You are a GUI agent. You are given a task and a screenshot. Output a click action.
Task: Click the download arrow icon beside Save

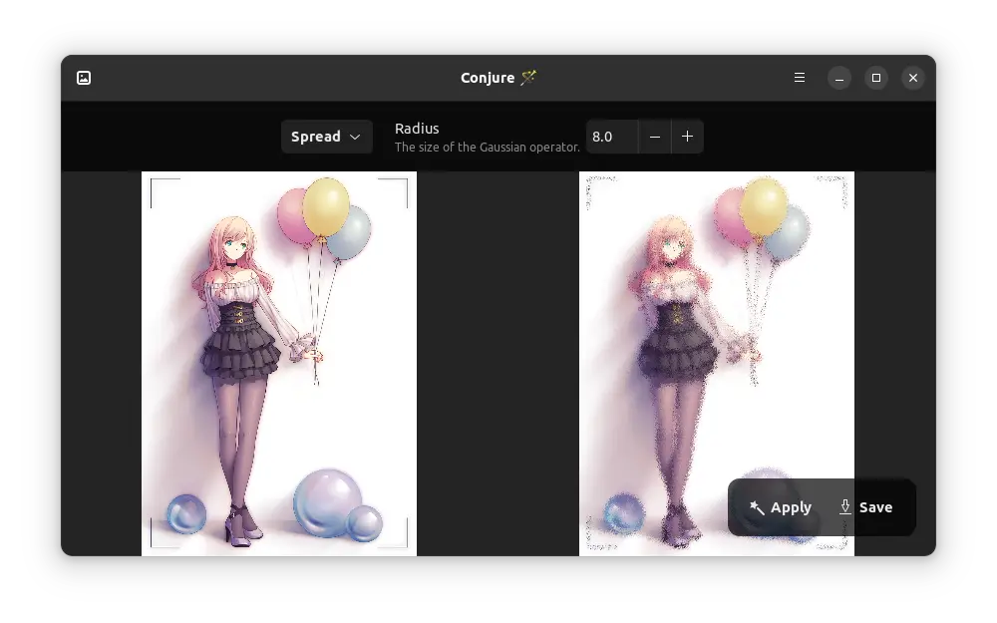(845, 506)
